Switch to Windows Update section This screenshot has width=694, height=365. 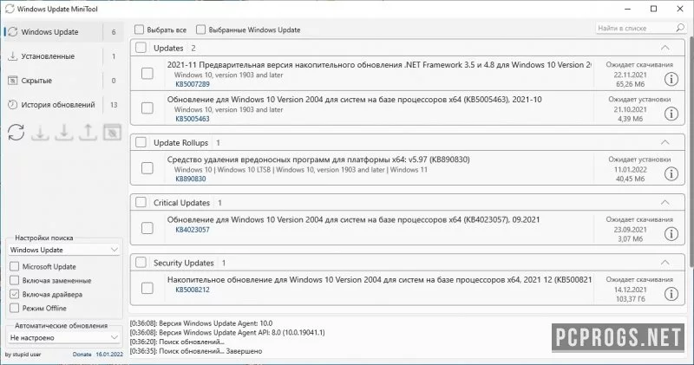click(64, 32)
